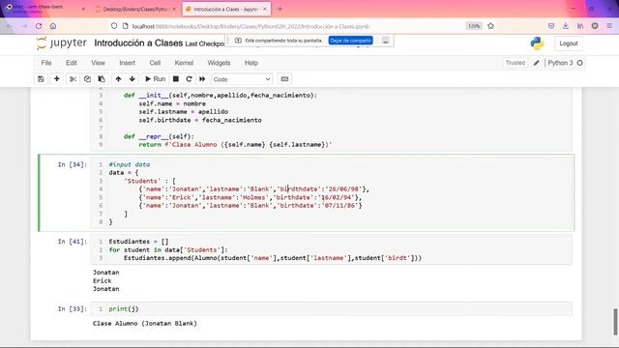Click the Python logo icon

tap(537, 43)
